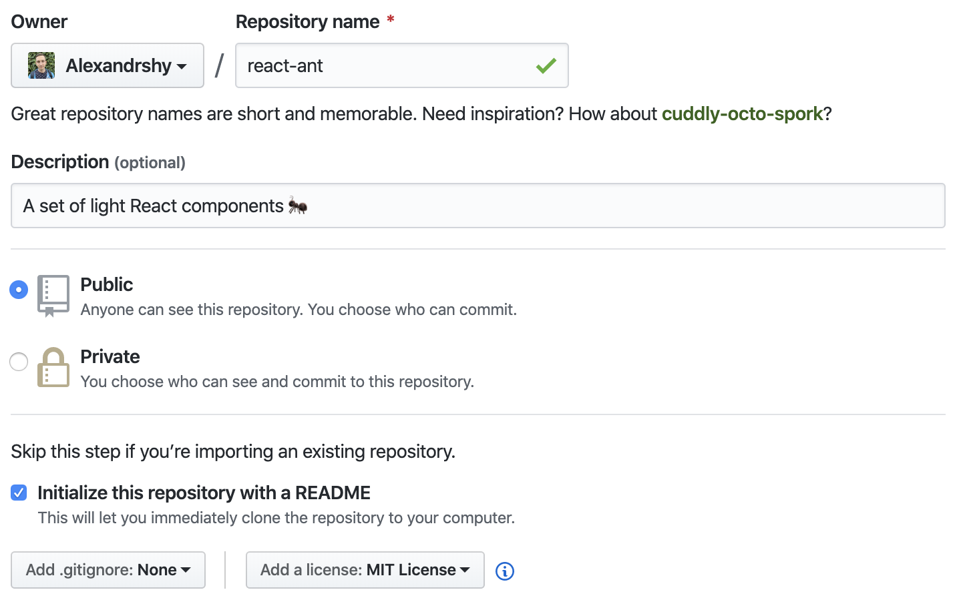The image size is (963, 606).
Task: Focus the Repository name field
Action: tap(387, 65)
